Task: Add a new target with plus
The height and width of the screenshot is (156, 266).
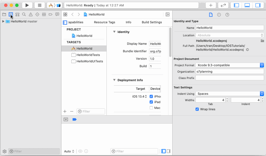Action: click(65, 111)
